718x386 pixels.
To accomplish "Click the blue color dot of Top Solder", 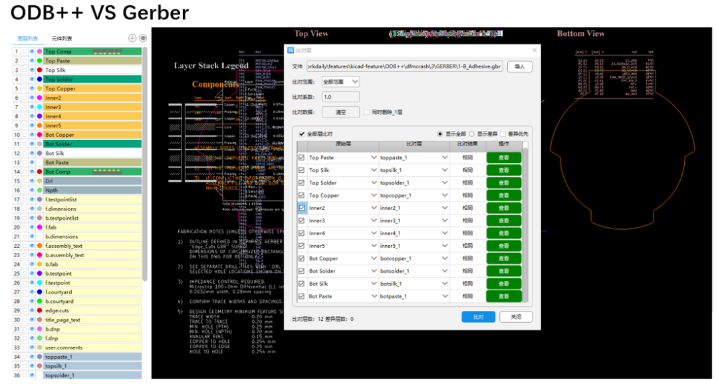I will (40, 79).
